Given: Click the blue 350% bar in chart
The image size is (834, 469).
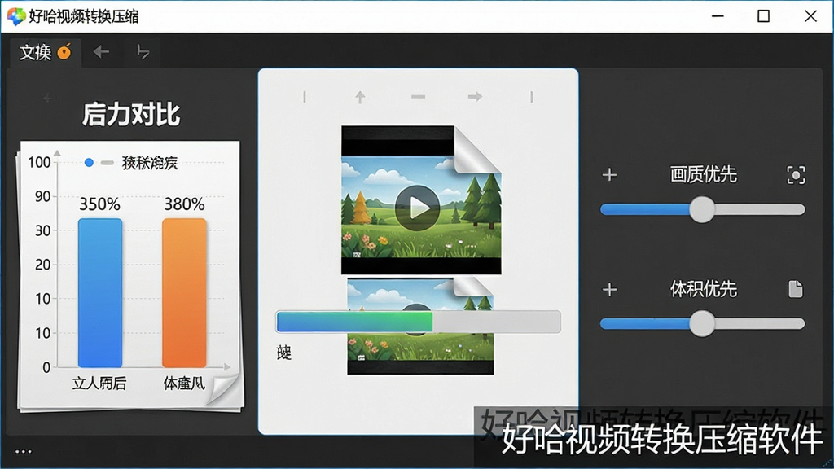Looking at the screenshot, I should pyautogui.click(x=100, y=292).
